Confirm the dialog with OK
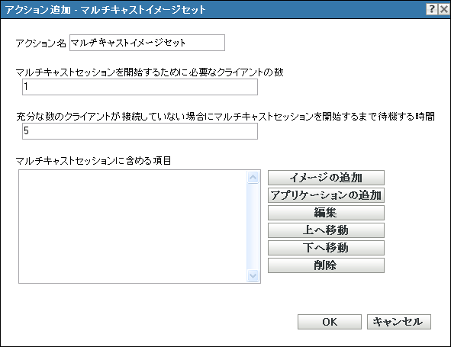 (330, 322)
